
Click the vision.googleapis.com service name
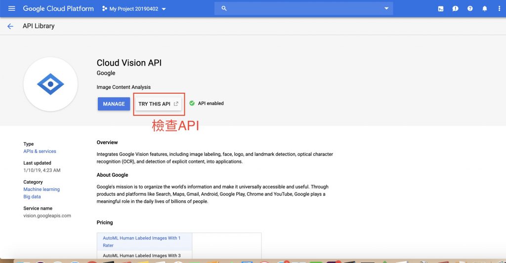coord(47,216)
